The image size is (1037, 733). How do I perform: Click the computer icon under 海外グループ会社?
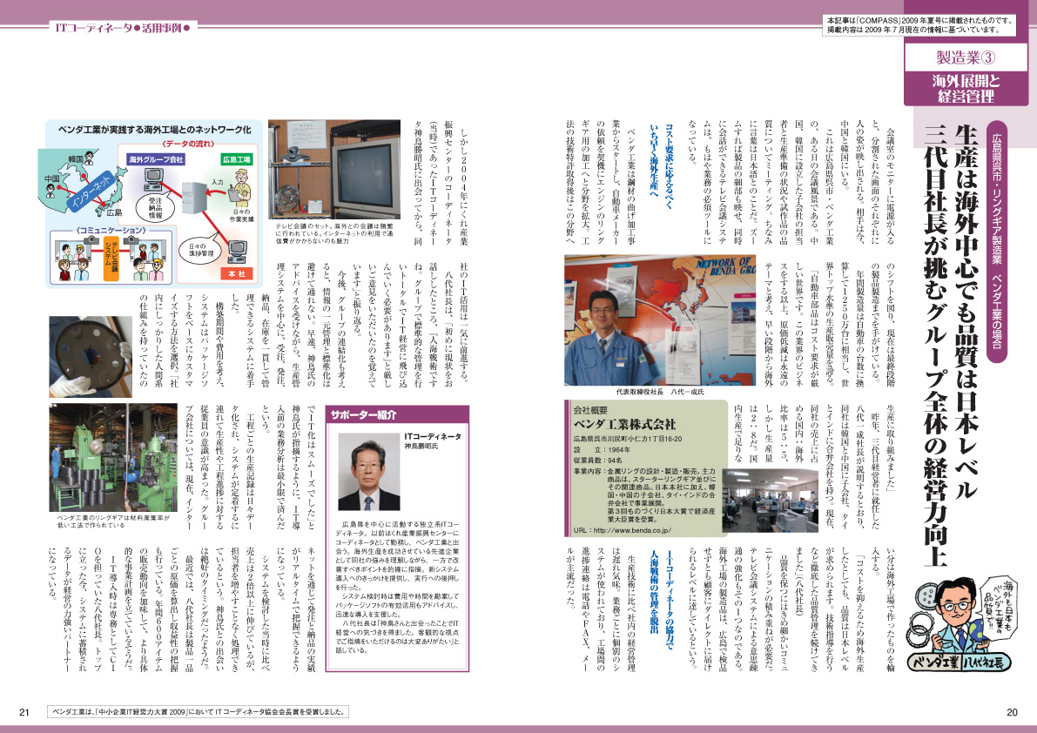[153, 180]
